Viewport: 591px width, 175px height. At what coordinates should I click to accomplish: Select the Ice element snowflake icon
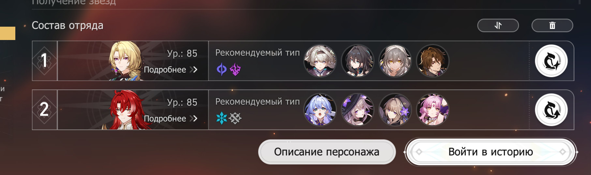(x=222, y=118)
